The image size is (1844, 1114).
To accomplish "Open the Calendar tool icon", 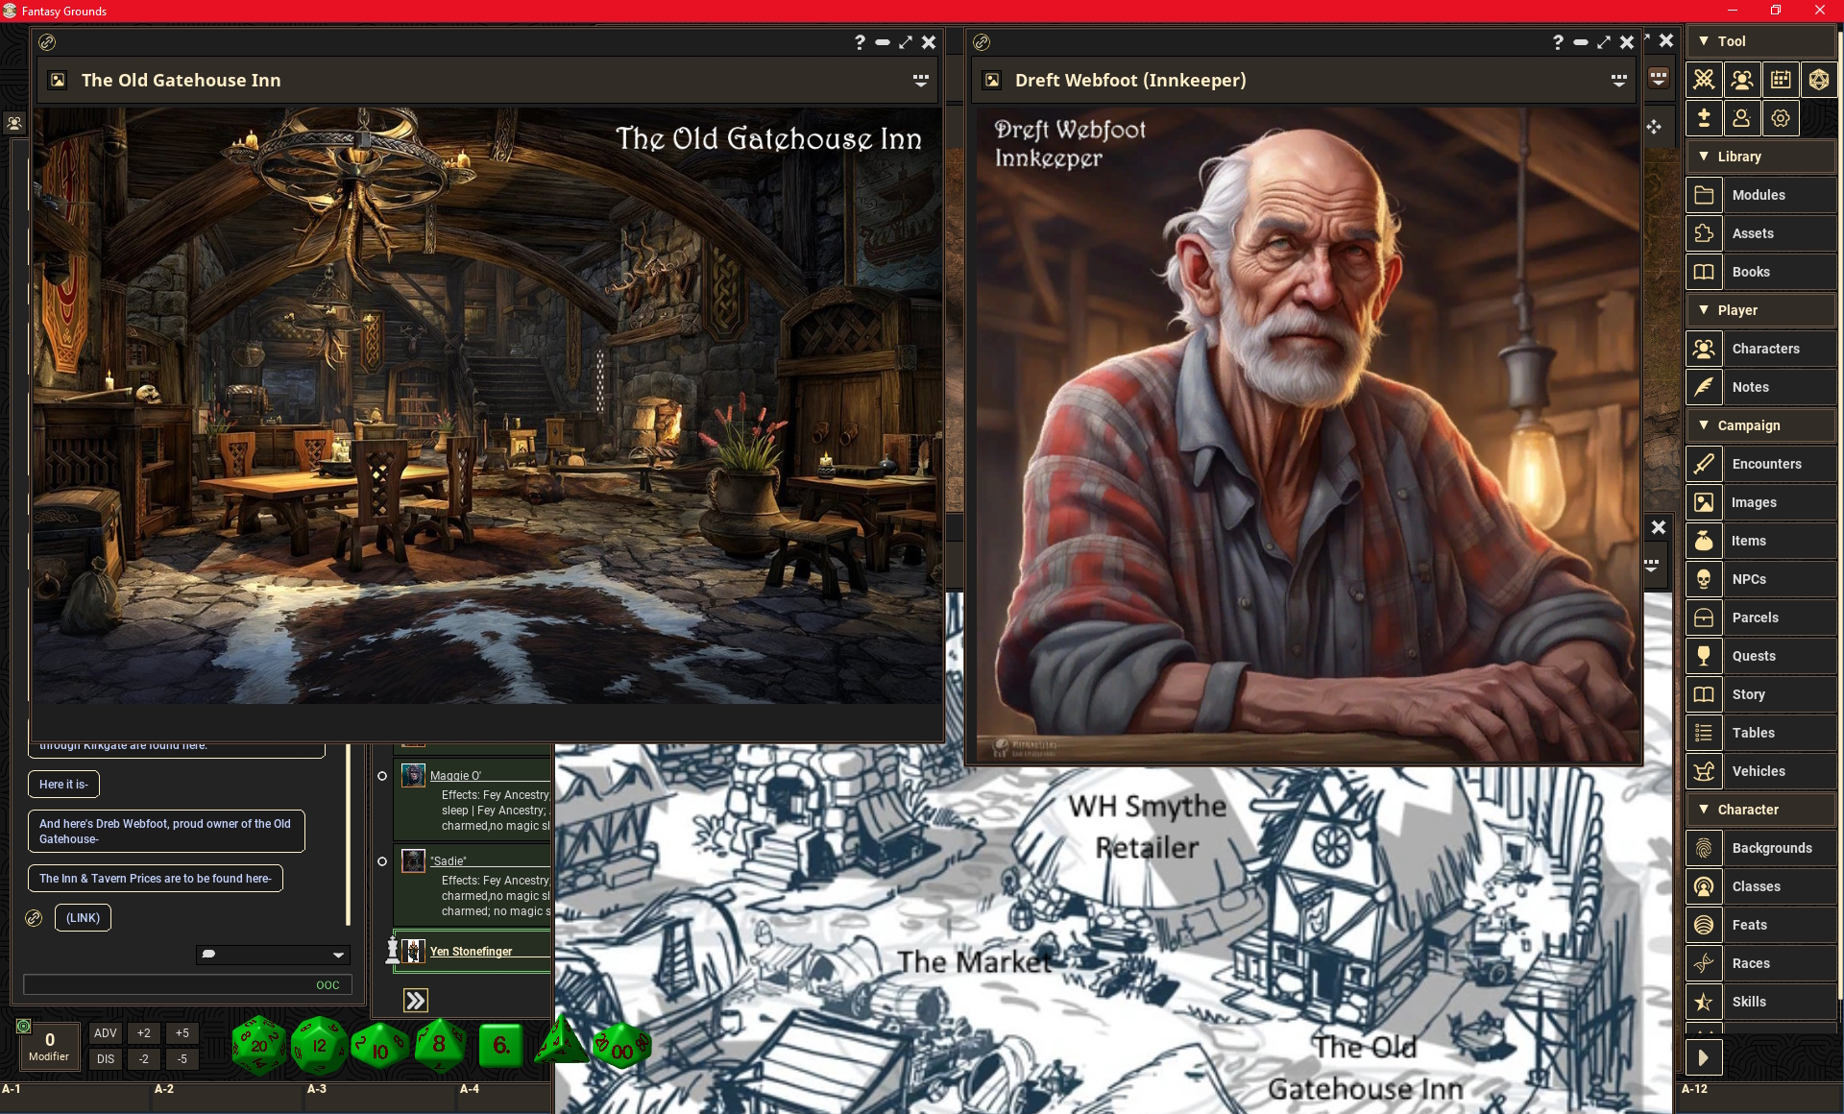I will (1781, 80).
